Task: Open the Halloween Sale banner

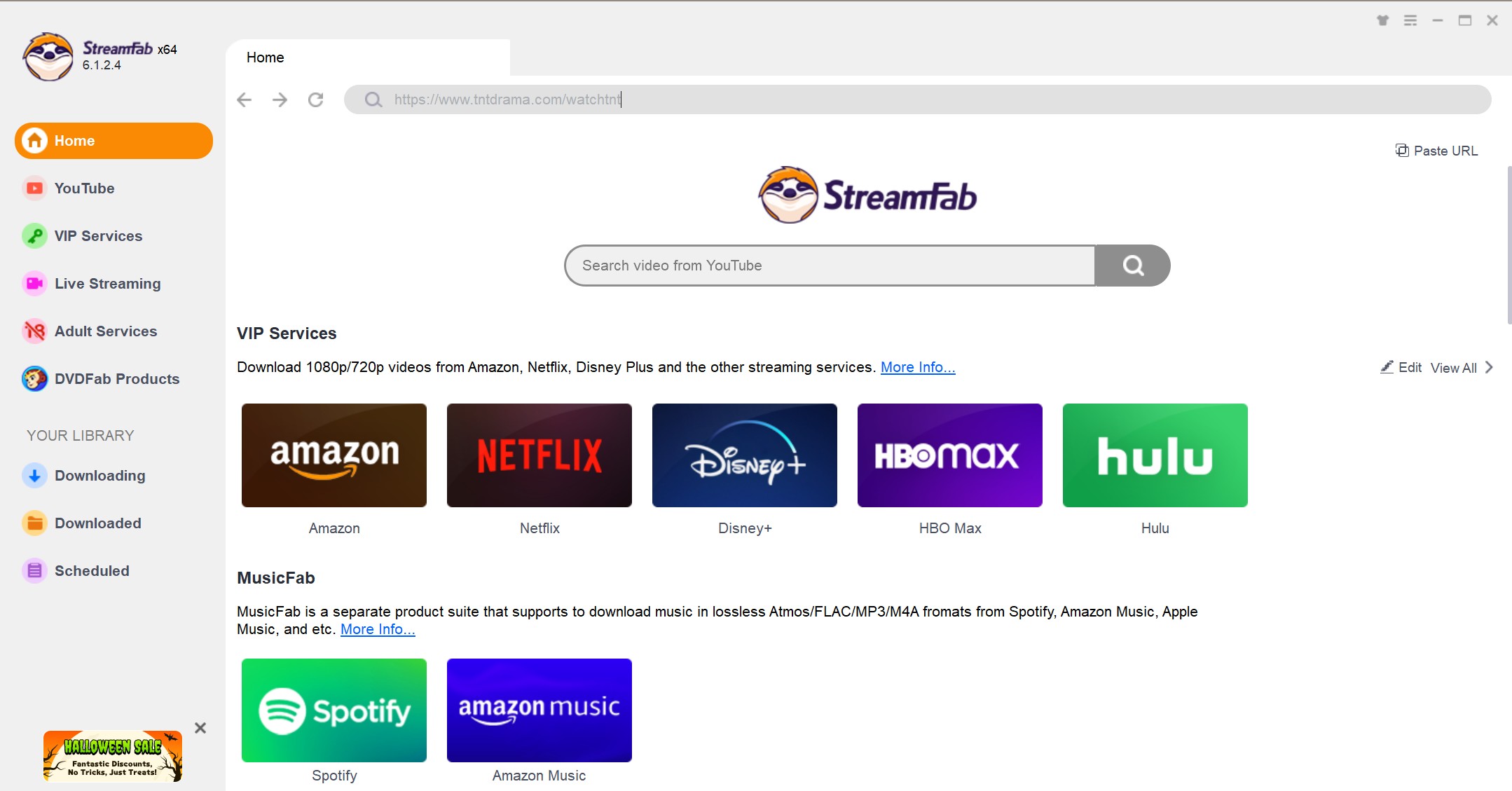Action: (113, 757)
